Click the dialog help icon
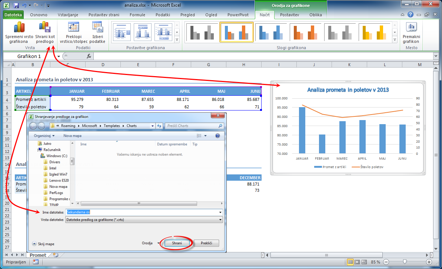The width and height of the screenshot is (442, 269). [217, 136]
